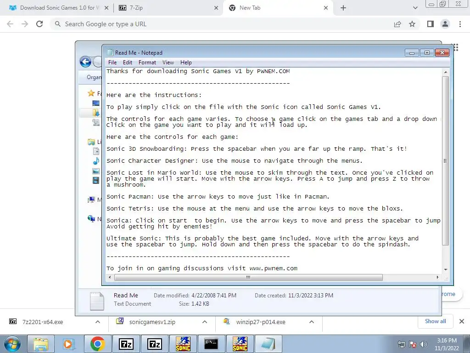Switch to Notepad in the taskbar

point(268,344)
